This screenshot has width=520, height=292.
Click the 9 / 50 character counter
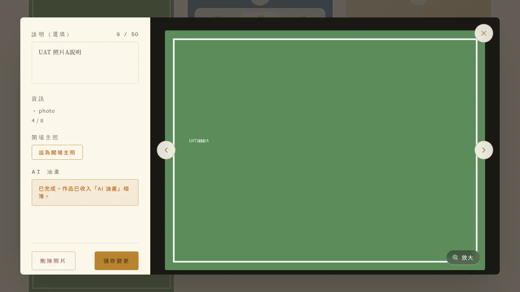[128, 34]
